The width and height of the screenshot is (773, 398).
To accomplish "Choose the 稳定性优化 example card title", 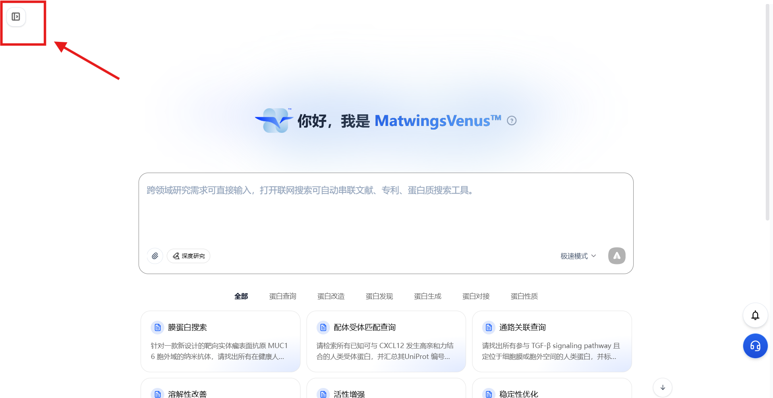I will pyautogui.click(x=519, y=394).
